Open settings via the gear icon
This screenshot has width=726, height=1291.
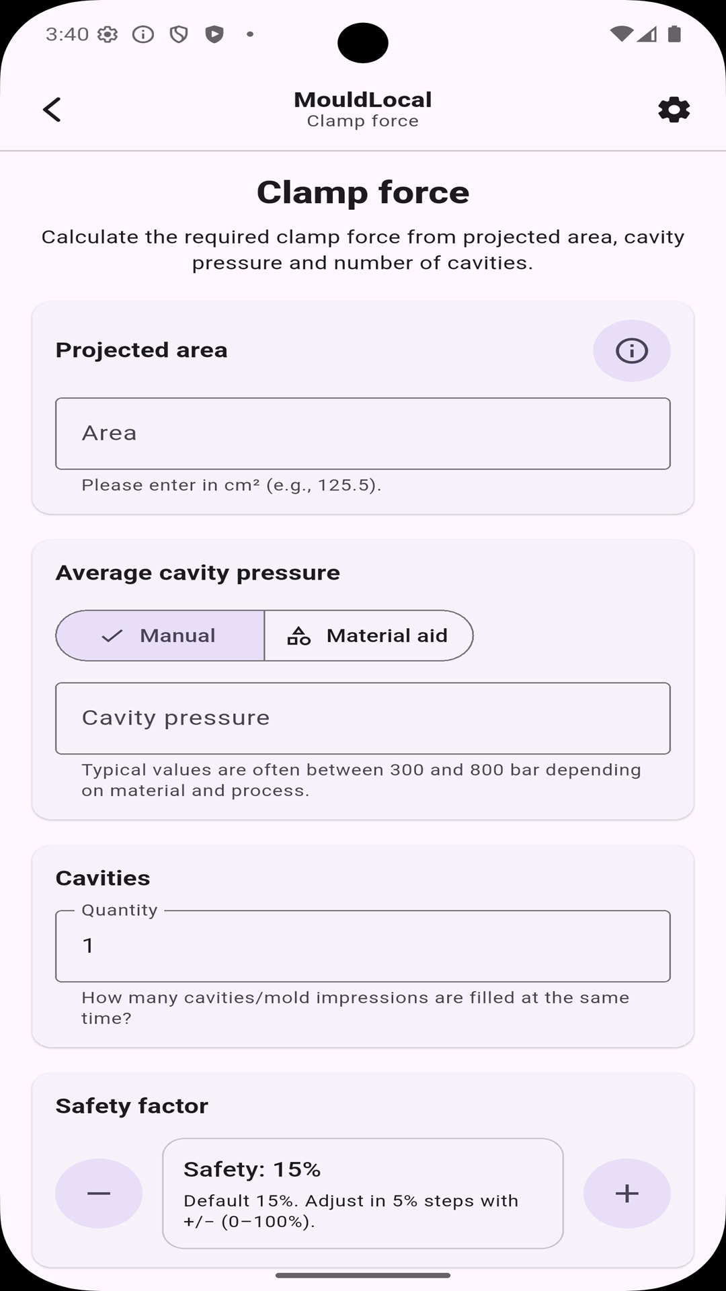click(x=674, y=110)
